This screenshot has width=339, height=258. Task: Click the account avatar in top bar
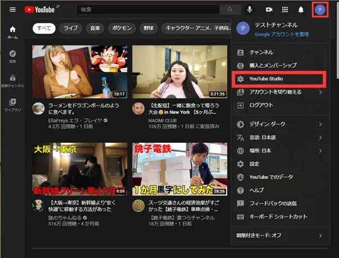coord(320,10)
